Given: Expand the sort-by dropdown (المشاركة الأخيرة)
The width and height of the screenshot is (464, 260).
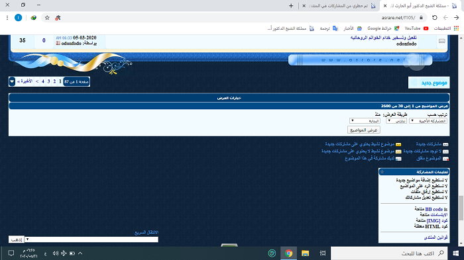Looking at the screenshot, I should 428,121.
